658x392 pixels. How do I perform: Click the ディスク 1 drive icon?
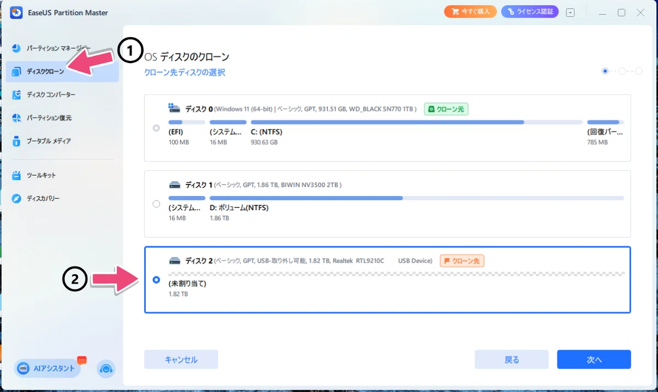click(174, 185)
